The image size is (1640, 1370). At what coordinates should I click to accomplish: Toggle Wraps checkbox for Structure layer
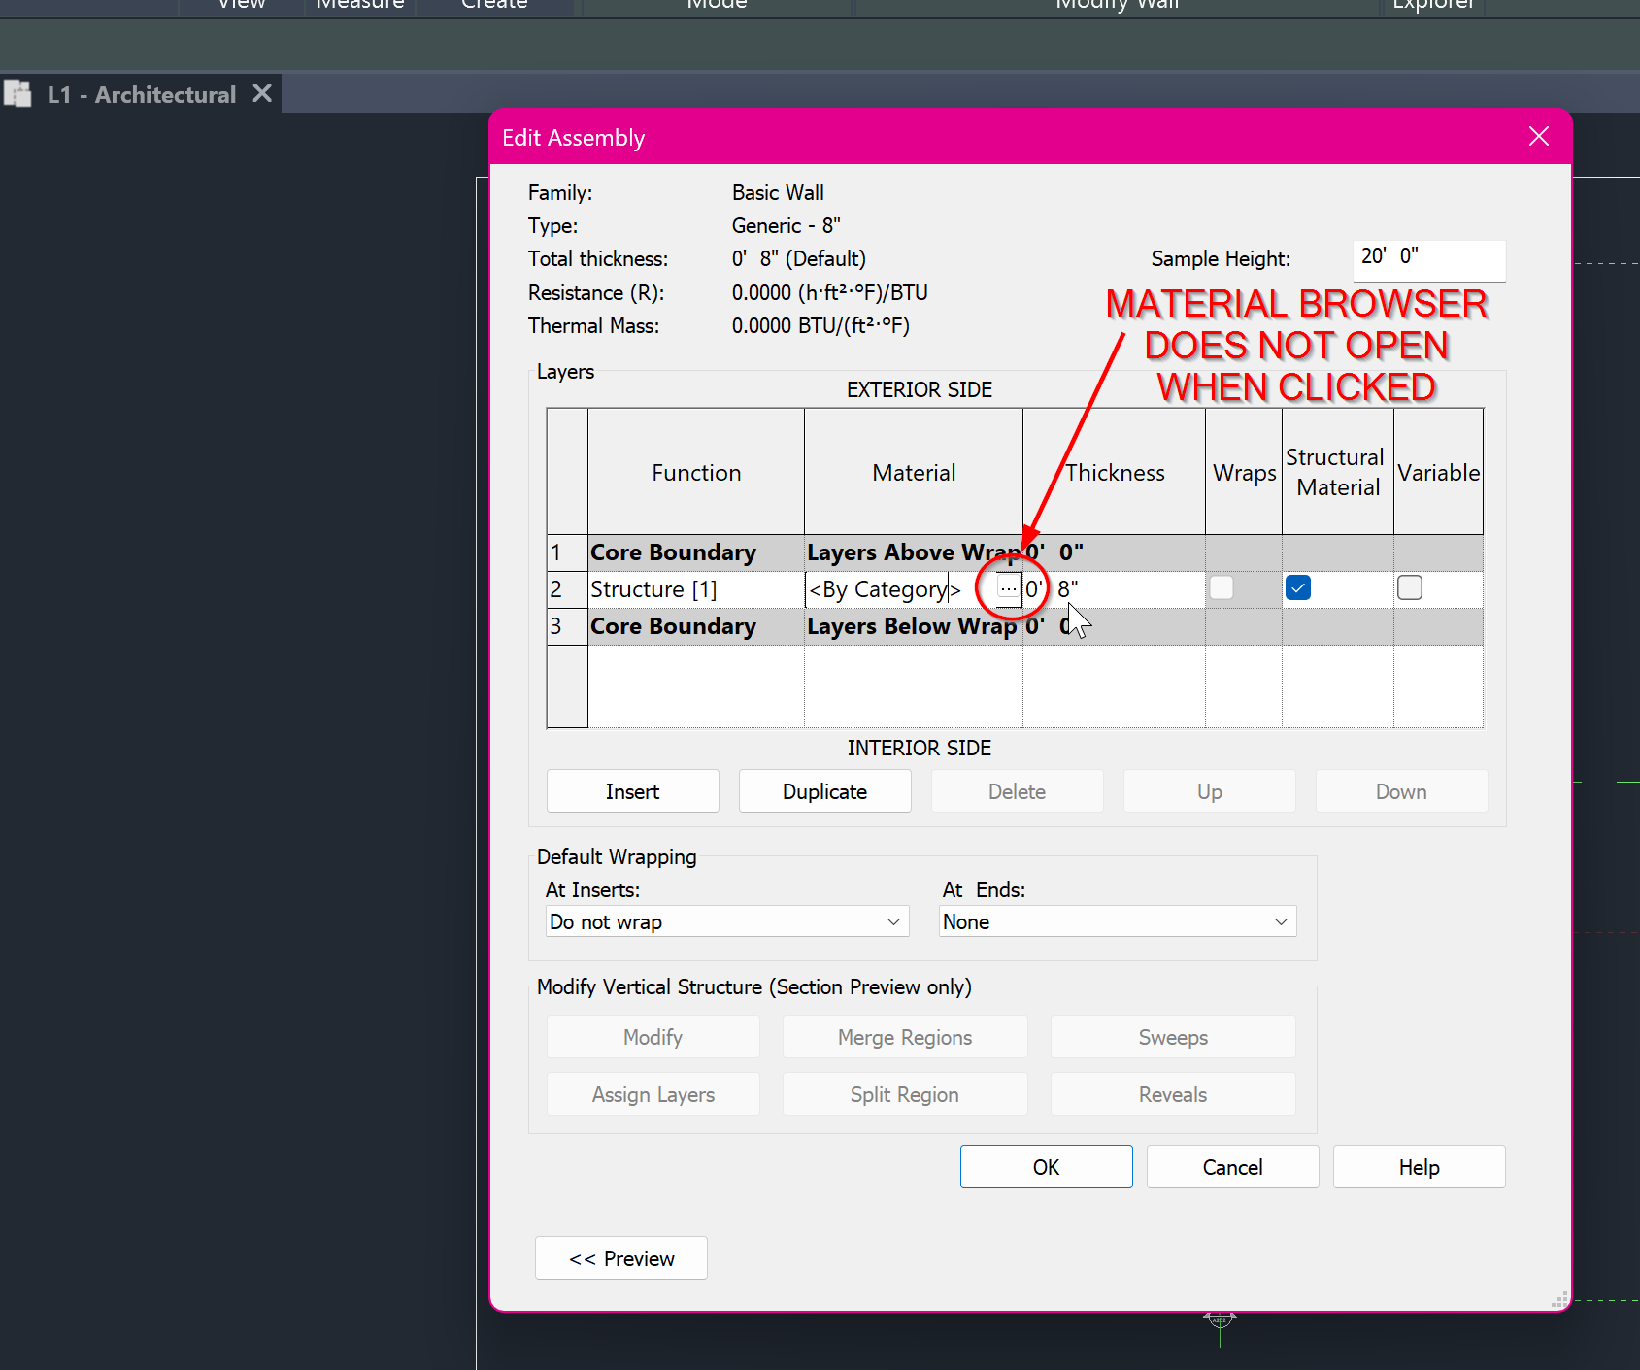[1222, 587]
